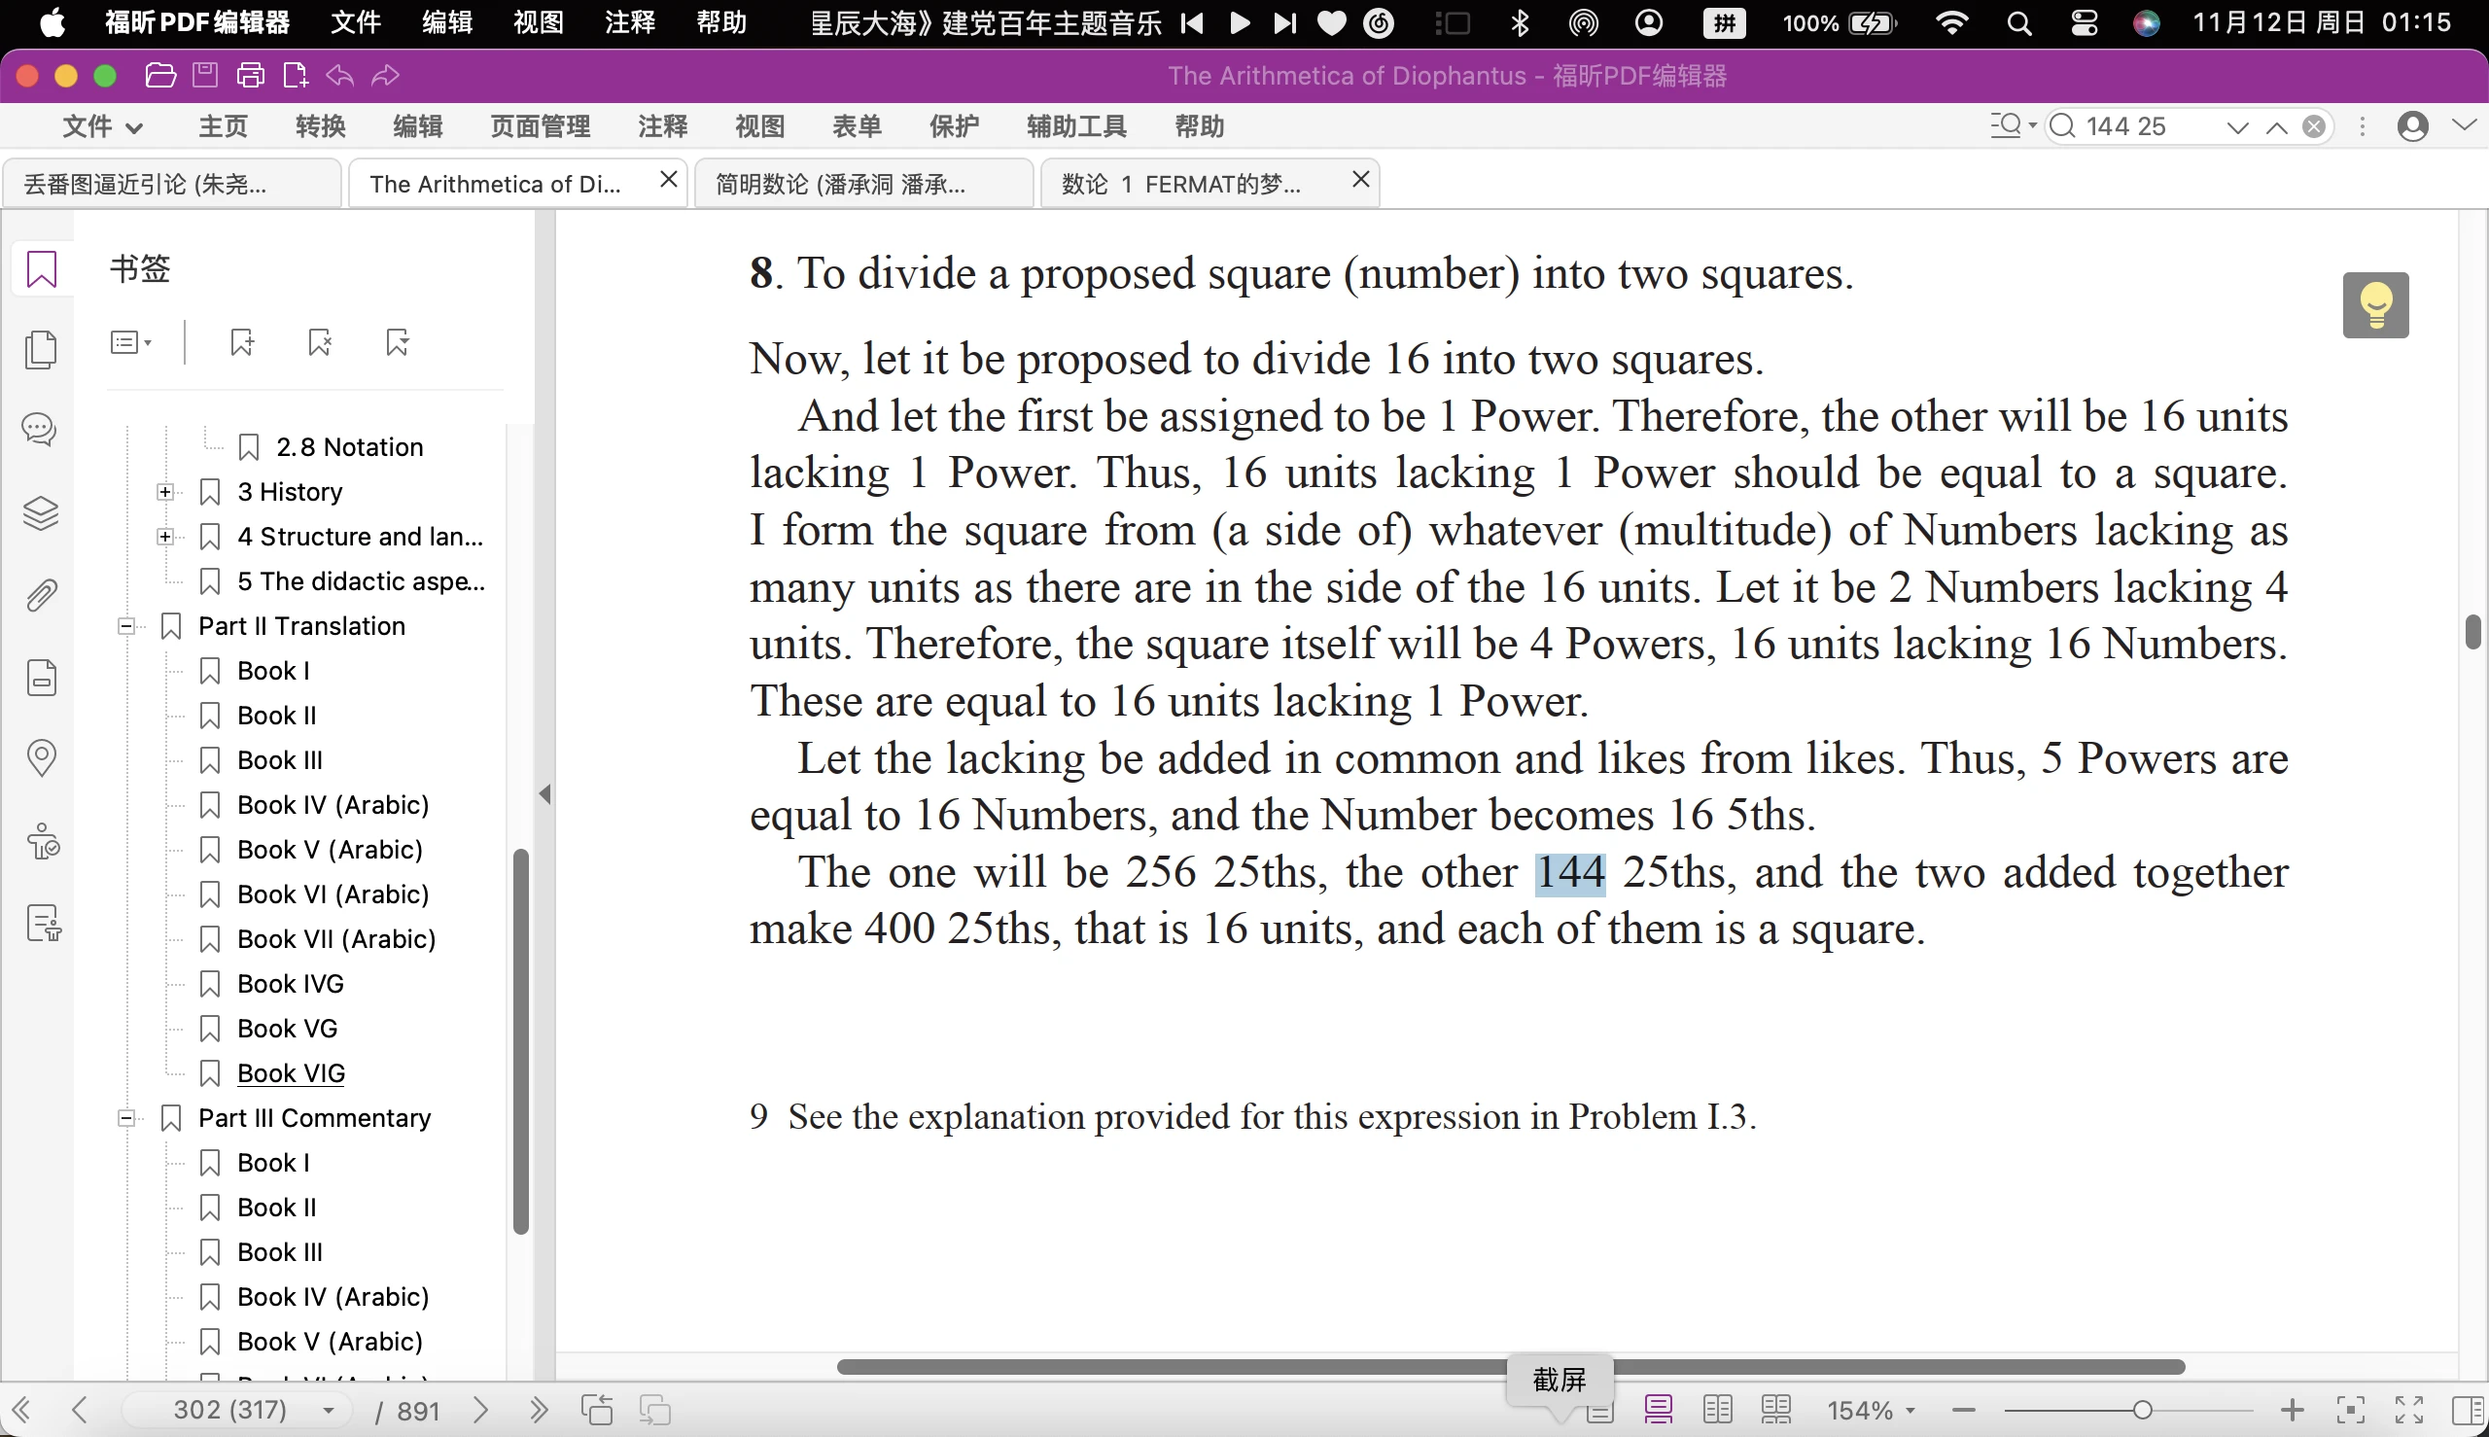The width and height of the screenshot is (2489, 1437).
Task: Open the comments panel icon in sidebar
Action: pyautogui.click(x=40, y=430)
